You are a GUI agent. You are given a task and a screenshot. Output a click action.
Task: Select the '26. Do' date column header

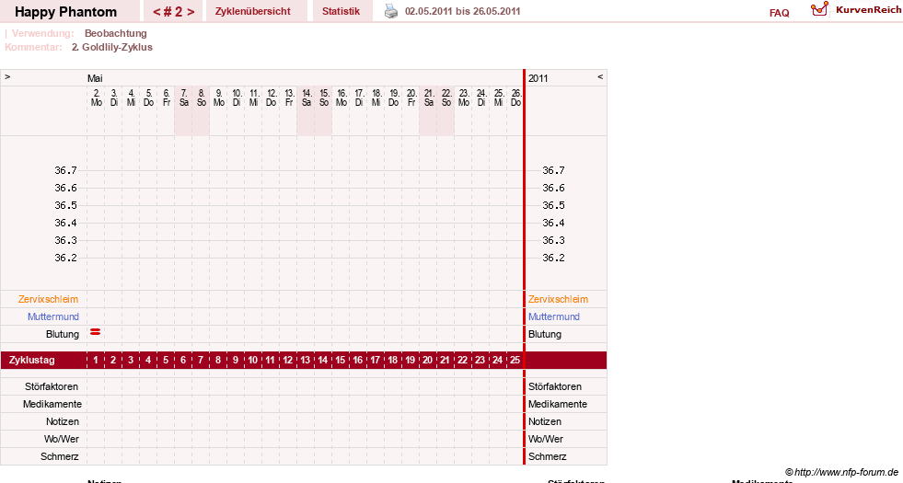516,98
